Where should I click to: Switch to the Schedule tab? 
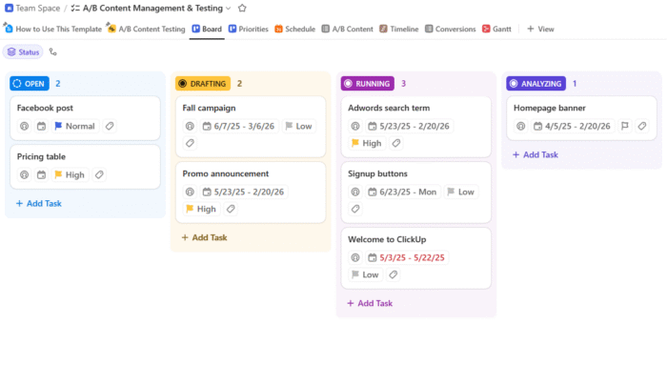pyautogui.click(x=295, y=29)
